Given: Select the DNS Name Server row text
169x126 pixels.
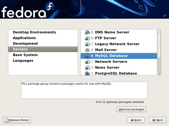Looking at the screenshot, I should (112, 32).
